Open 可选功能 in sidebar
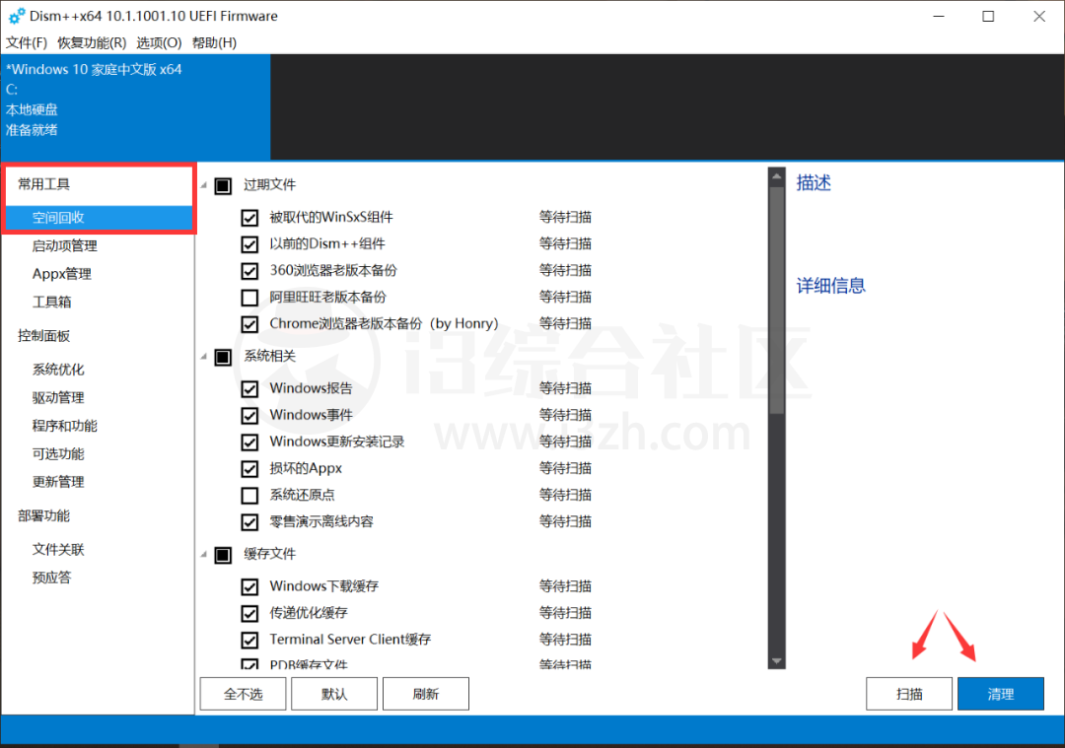The width and height of the screenshot is (1065, 748). 58,454
